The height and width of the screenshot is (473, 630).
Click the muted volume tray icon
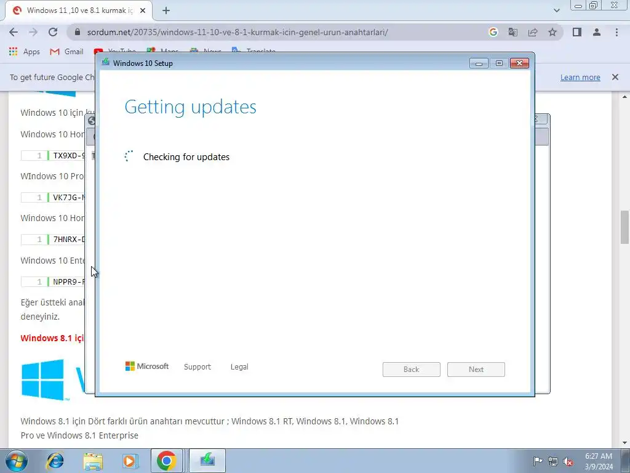click(568, 461)
